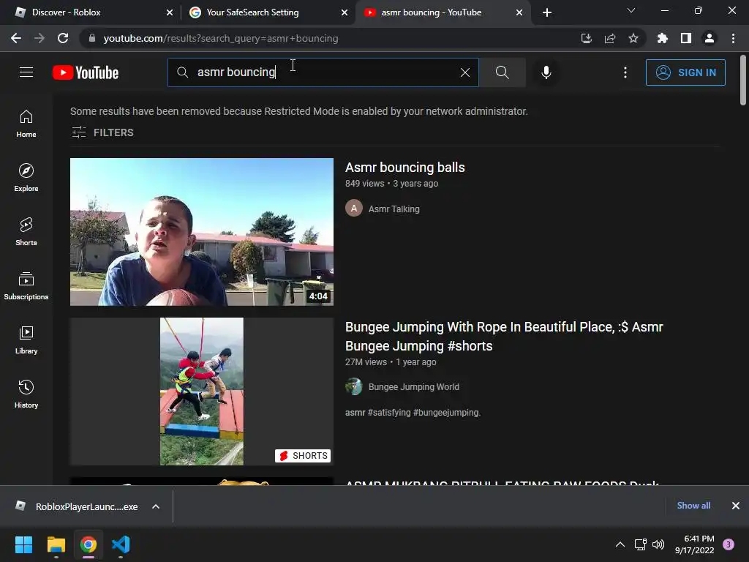The image size is (749, 562).
Task: Open the Bungee Jumping World avatar
Action: click(354, 386)
